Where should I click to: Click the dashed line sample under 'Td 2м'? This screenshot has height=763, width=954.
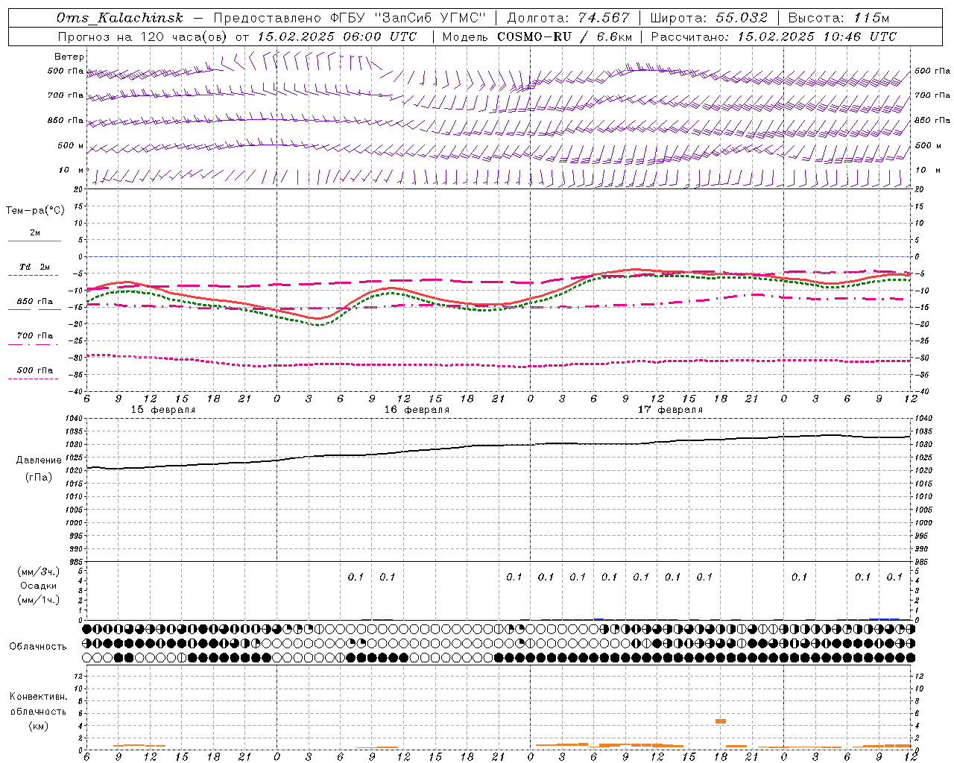pos(34,275)
